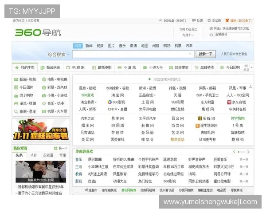Open the 网易公开课 link
Screen dimensions: 266x213
tap(222, 174)
